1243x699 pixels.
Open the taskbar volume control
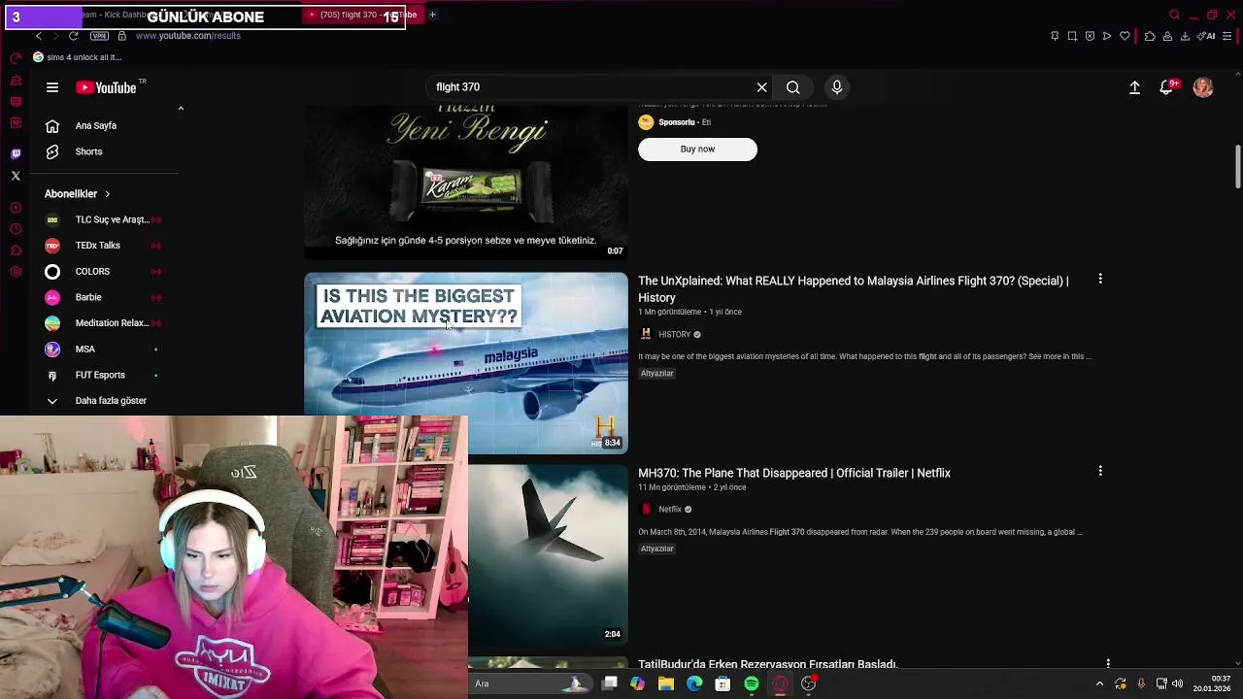[1178, 683]
